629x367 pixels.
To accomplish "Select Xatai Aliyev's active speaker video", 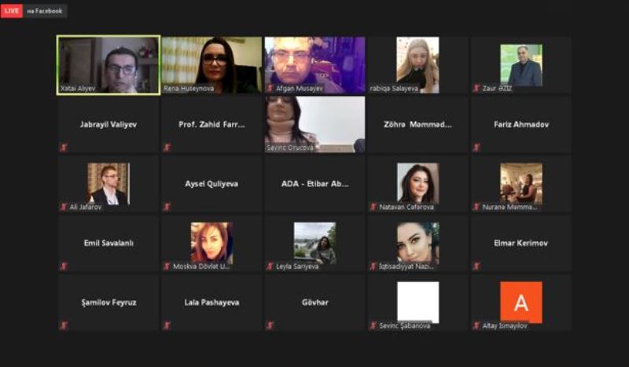I will (x=109, y=65).
